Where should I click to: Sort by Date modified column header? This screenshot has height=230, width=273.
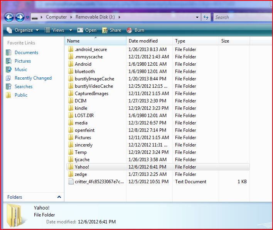click(x=149, y=41)
